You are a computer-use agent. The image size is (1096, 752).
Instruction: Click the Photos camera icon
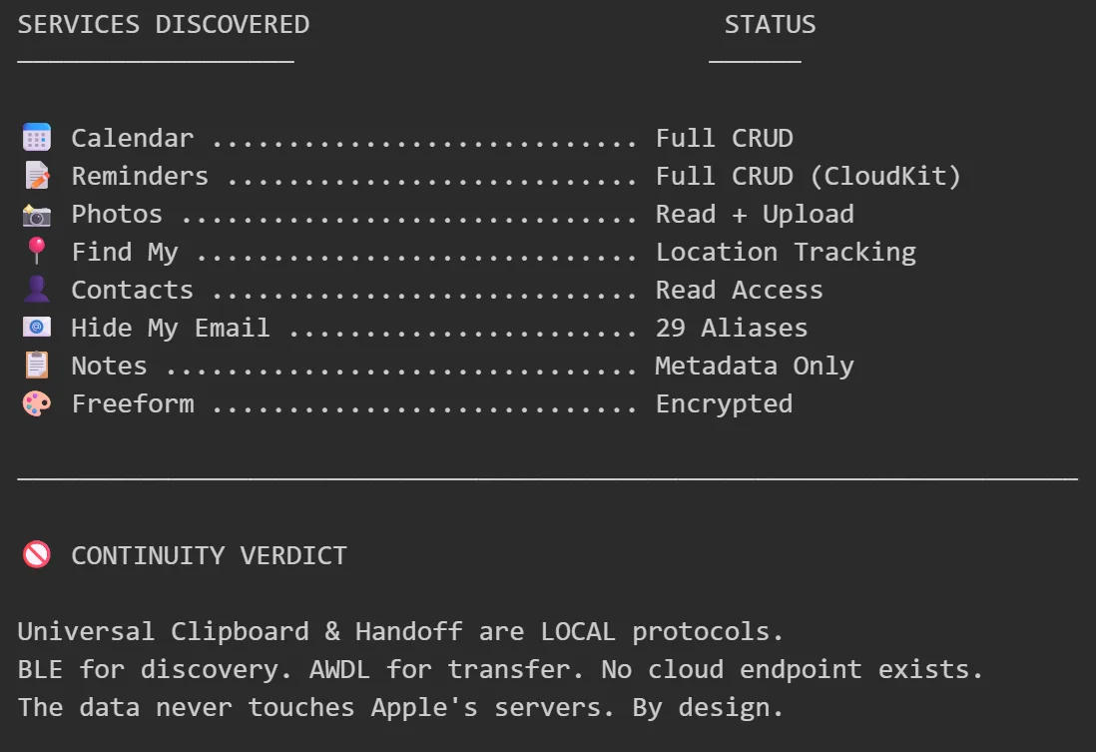[37, 214]
